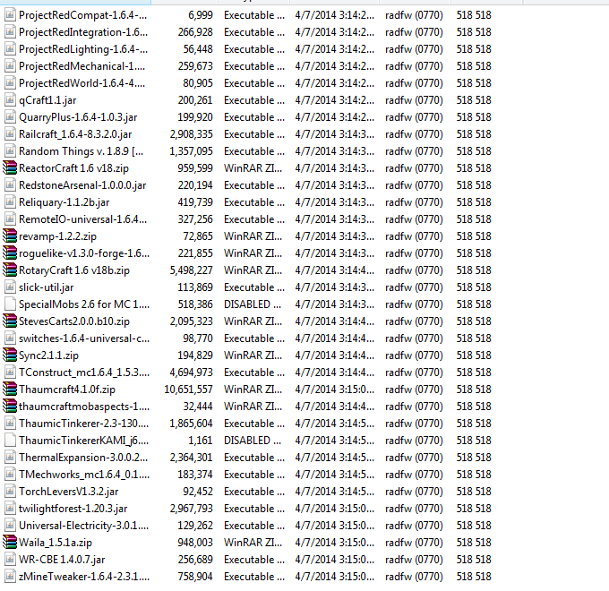Click the 518 518 owner value in twilightforest row

click(x=474, y=509)
